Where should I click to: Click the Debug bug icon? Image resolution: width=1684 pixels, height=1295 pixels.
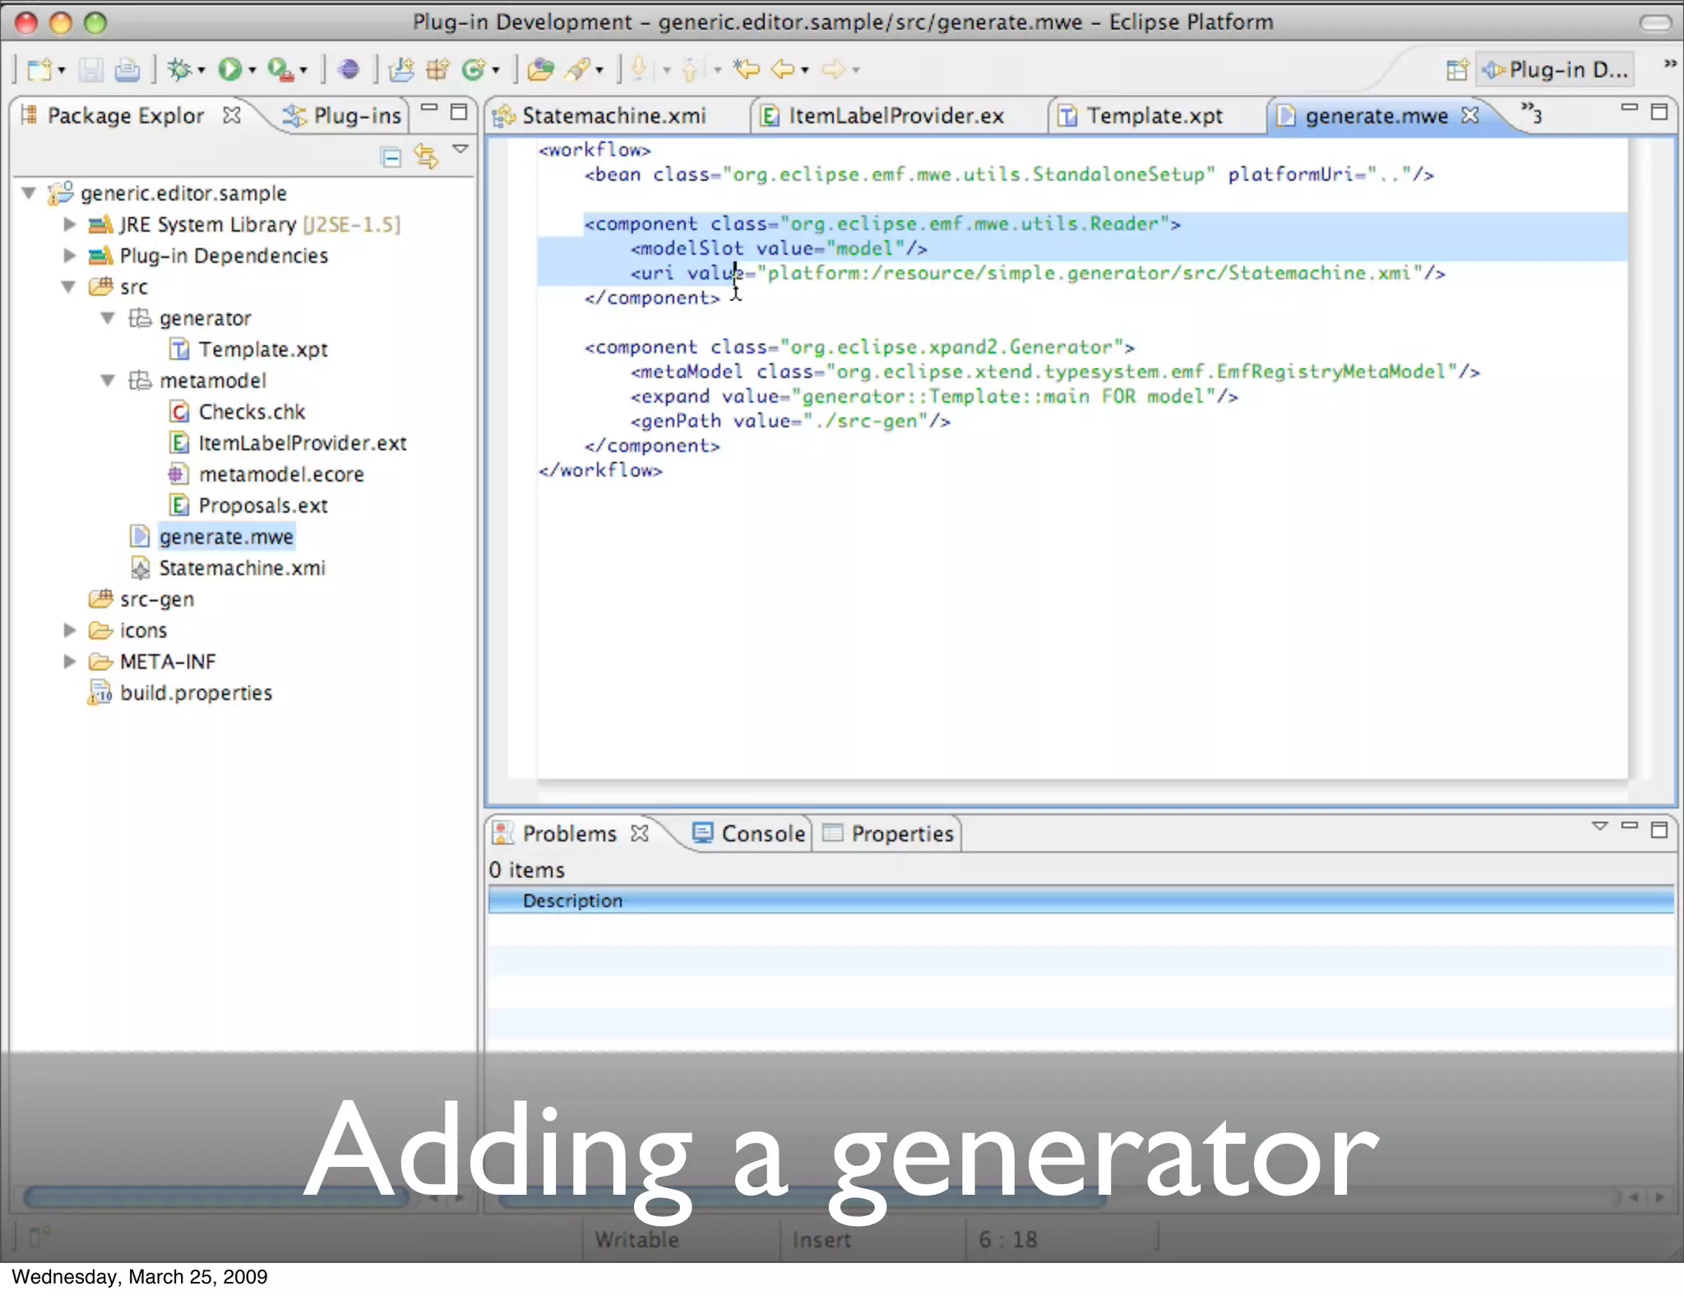coord(179,70)
